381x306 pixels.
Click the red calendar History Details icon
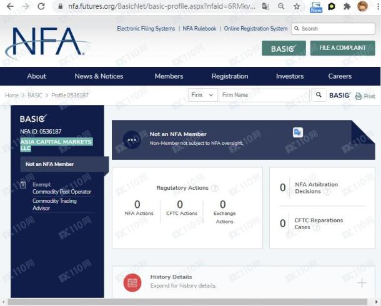(x=132, y=283)
